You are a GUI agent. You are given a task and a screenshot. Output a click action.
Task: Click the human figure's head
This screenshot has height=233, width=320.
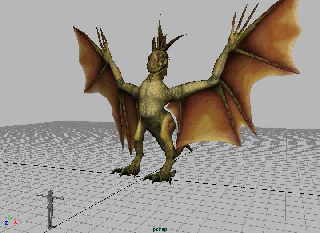pyautogui.click(x=51, y=193)
